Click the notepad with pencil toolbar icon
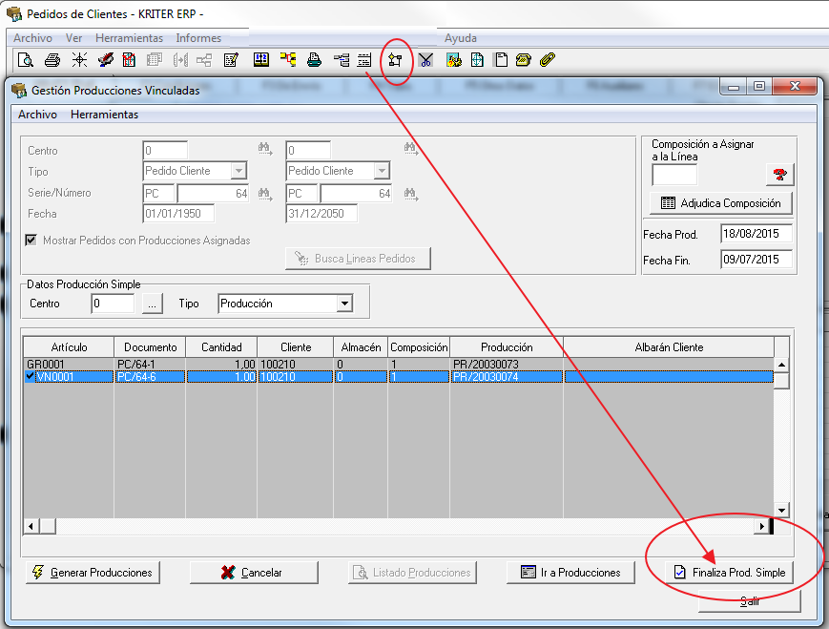The width and height of the screenshot is (829, 629). pos(231,60)
